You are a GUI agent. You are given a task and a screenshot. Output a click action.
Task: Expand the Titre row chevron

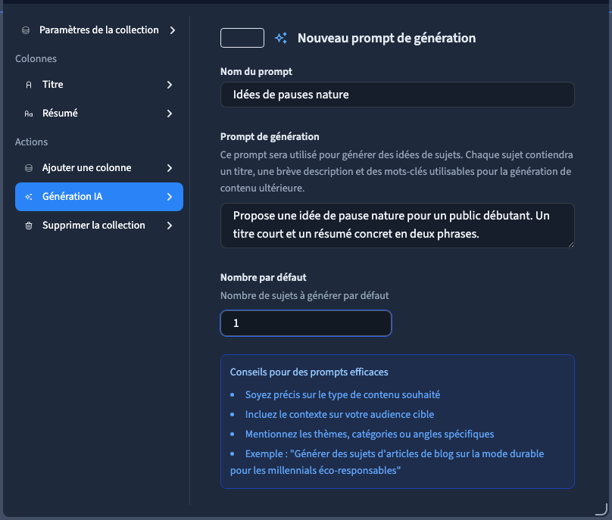pyautogui.click(x=170, y=85)
